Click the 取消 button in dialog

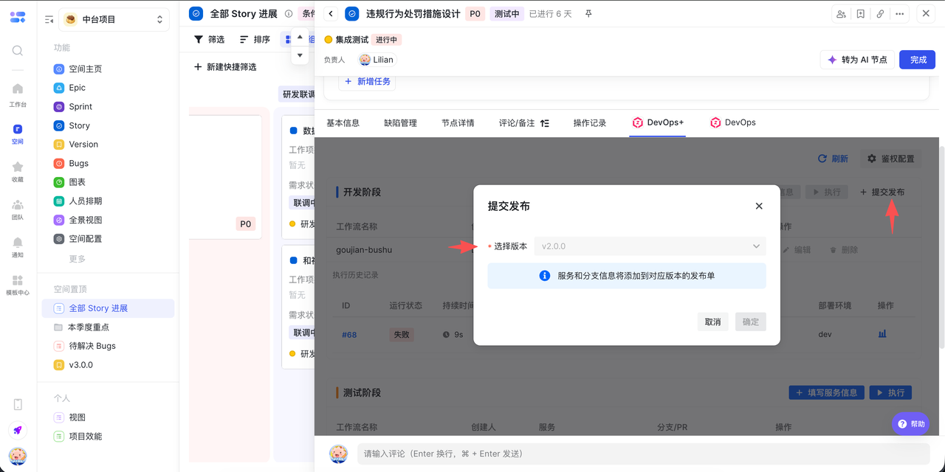[712, 322]
